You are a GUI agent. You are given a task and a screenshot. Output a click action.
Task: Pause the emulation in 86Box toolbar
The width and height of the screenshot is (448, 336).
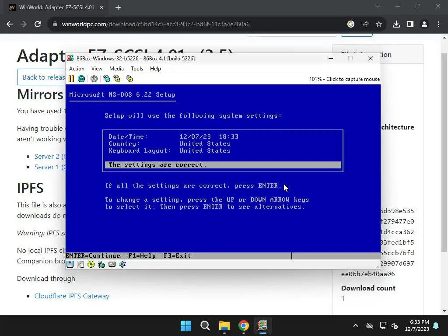click(x=71, y=79)
